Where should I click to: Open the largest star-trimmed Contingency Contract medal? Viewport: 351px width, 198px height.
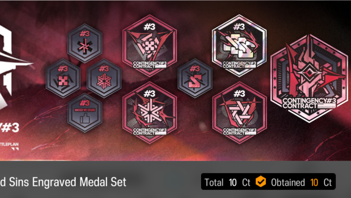click(x=309, y=78)
